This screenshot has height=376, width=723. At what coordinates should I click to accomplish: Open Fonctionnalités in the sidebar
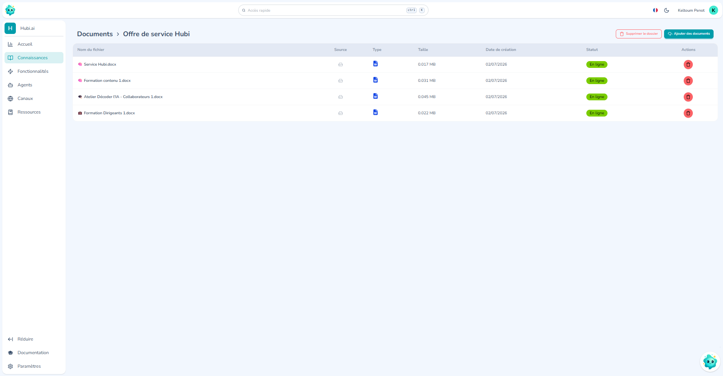point(34,71)
